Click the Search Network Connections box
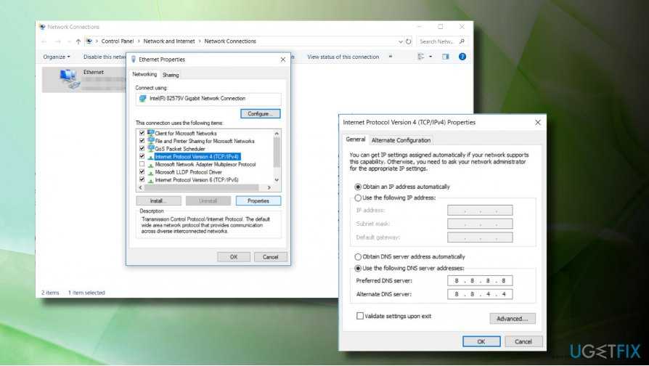The height and width of the screenshot is (366, 649). (x=441, y=41)
